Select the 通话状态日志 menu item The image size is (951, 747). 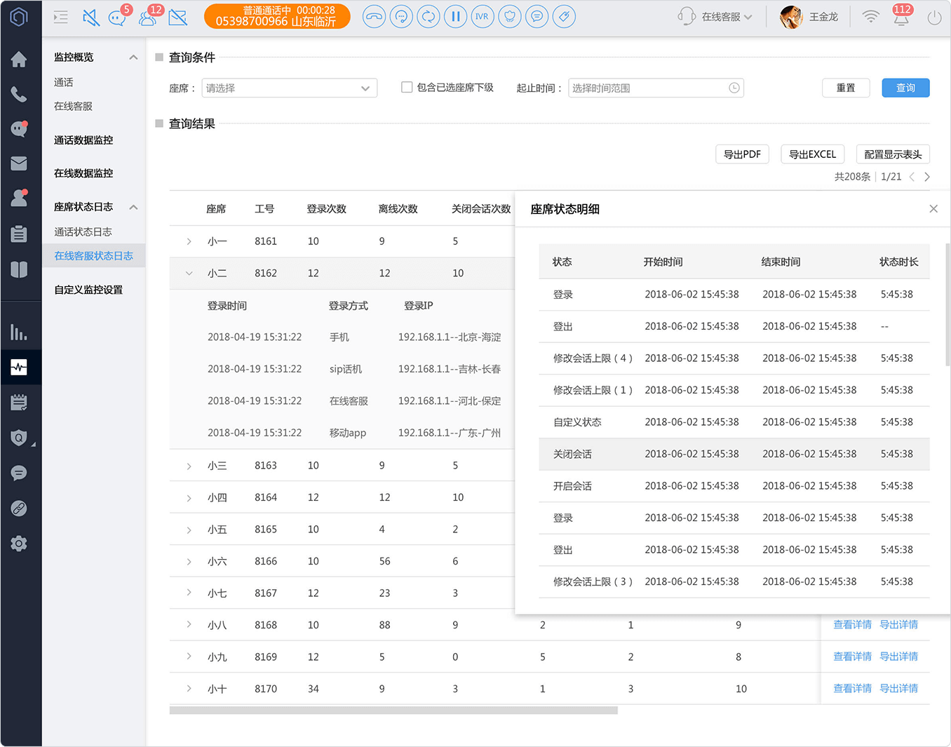pos(83,231)
